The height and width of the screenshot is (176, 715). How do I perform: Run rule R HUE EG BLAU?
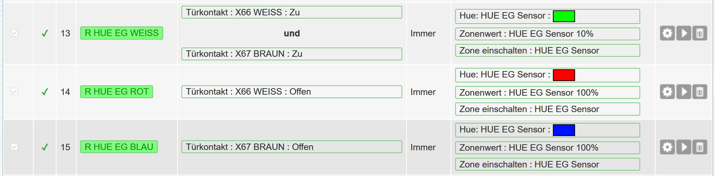[x=684, y=147]
